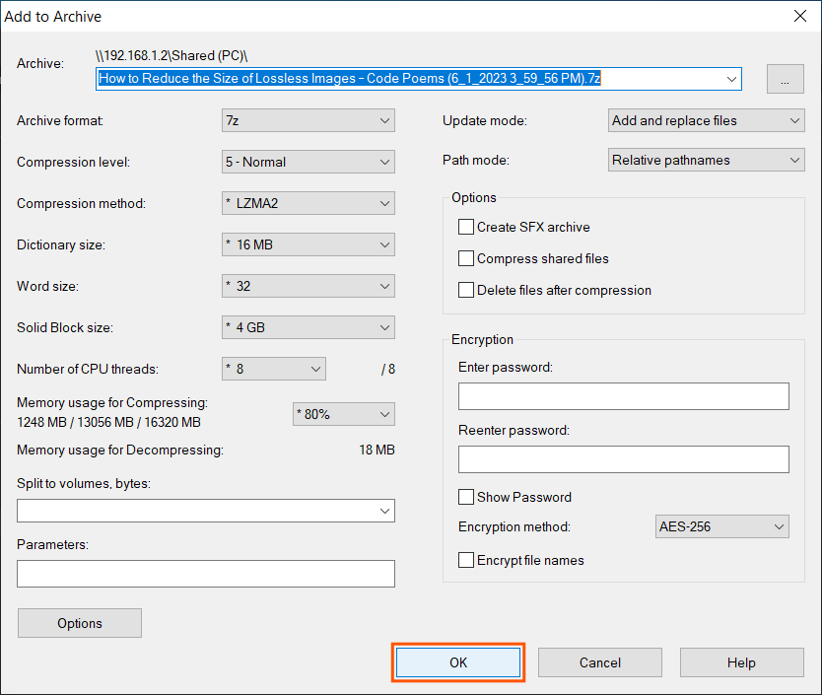Open the Options button at bottom left
Image resolution: width=822 pixels, height=695 pixels.
80,623
